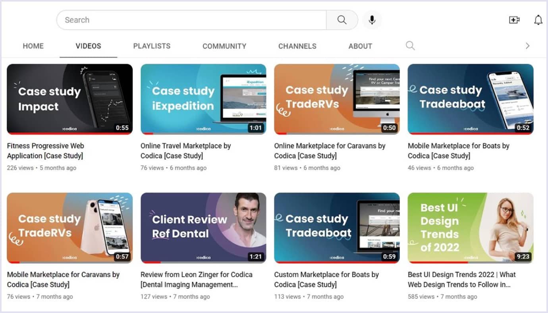This screenshot has height=313, width=548.
Task: Open title Review from Leon Zinger
Action: point(197,280)
